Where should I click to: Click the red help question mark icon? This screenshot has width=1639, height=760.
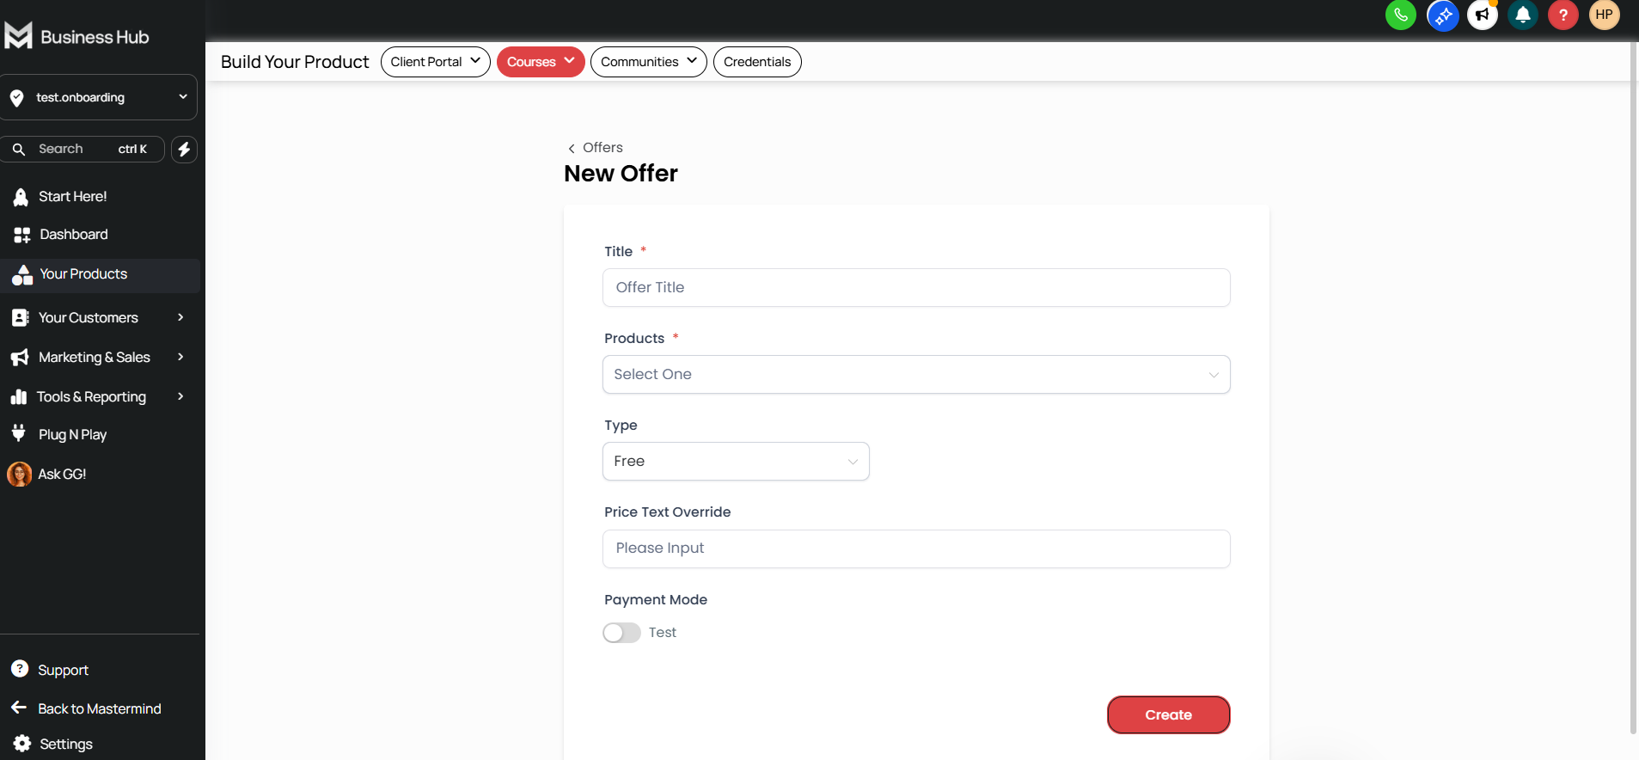pos(1563,15)
